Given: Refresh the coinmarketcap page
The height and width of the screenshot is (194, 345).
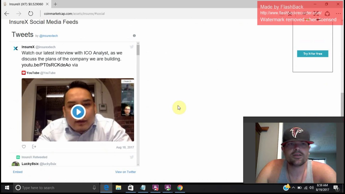Looking at the screenshot, I should (31, 13).
